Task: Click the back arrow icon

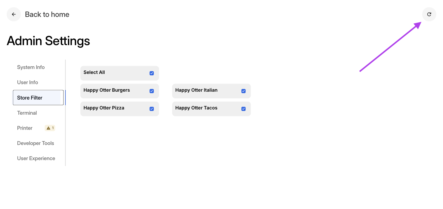Action: click(14, 14)
